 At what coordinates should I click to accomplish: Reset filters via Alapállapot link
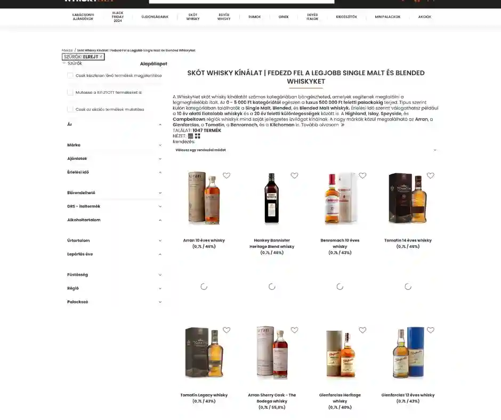click(153, 64)
